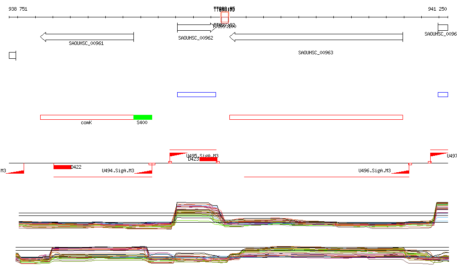Image resolution: width=457 pixels, height=272 pixels.
Task: Select the long red box under SAOUHSC_00963
Action: coord(316,118)
